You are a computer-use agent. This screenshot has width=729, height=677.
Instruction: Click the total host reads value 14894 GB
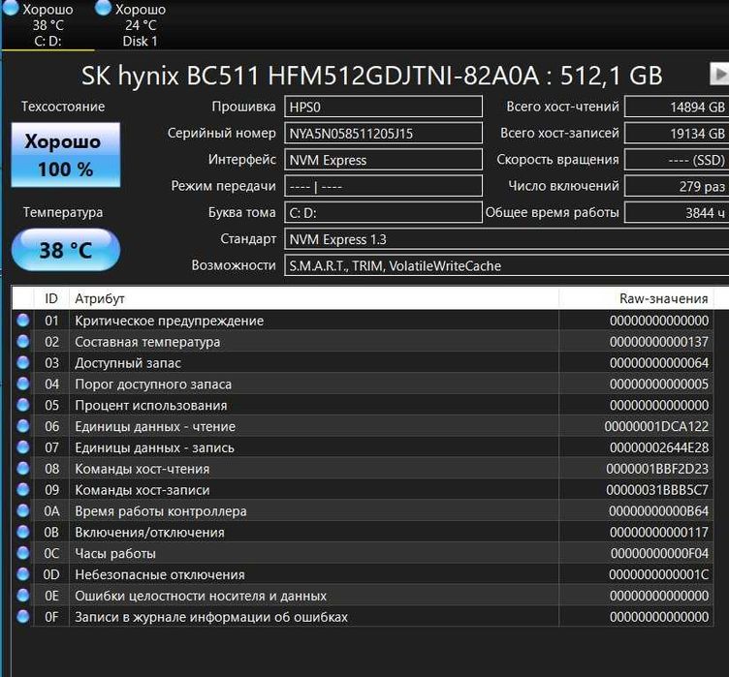point(677,107)
